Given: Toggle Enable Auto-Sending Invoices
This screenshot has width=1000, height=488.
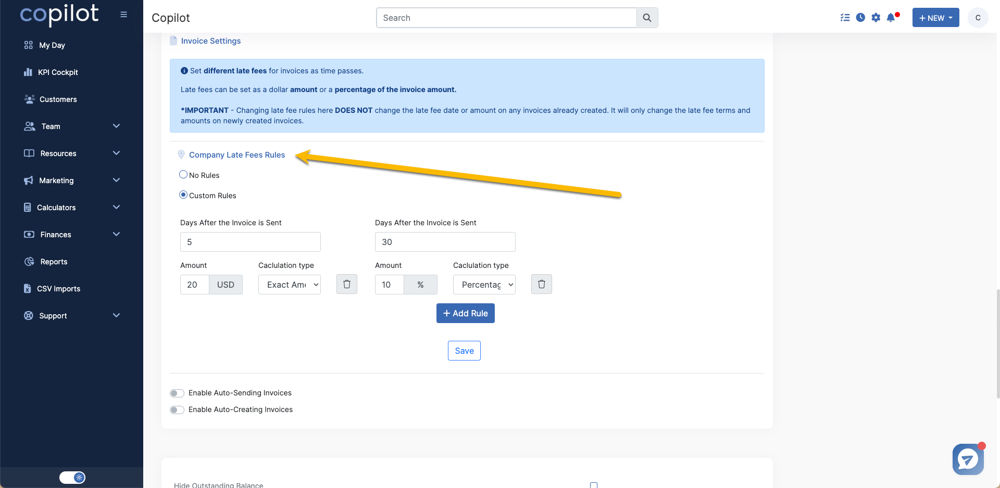Looking at the screenshot, I should tap(177, 393).
